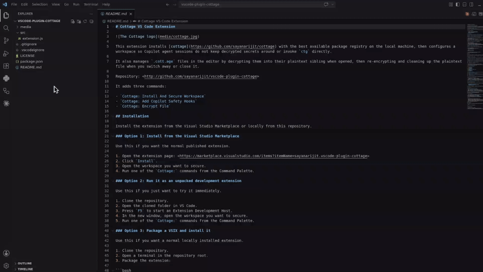Click Cottage VS Code Extension breadcrumb

(163, 21)
